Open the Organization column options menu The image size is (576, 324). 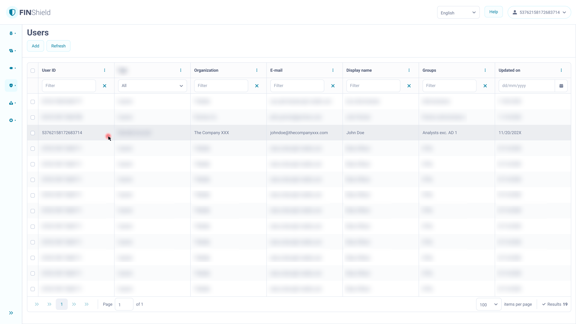coord(257,70)
